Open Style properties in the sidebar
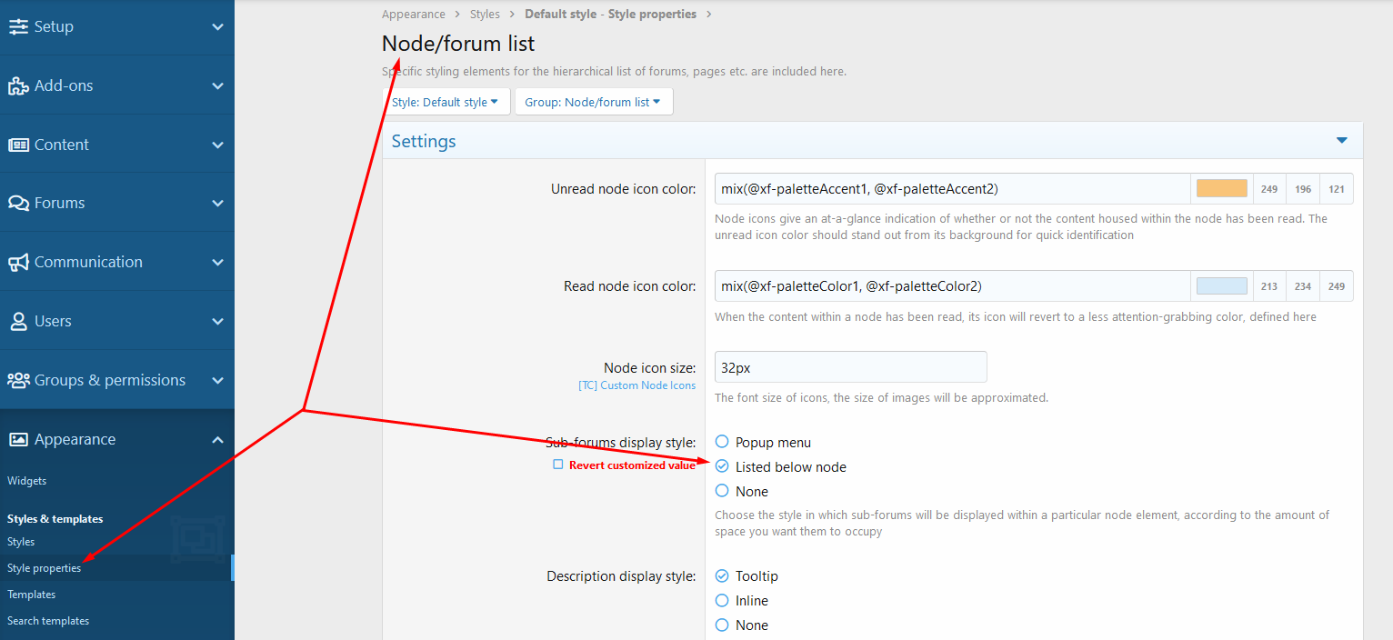Screen dimensions: 1393x640 click(44, 568)
